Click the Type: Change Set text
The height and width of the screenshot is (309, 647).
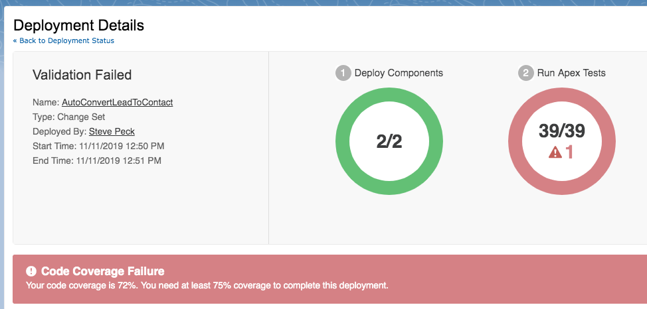click(x=70, y=117)
